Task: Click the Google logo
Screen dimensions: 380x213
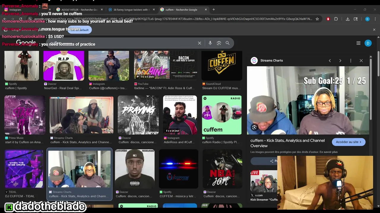Action: click(x=26, y=43)
